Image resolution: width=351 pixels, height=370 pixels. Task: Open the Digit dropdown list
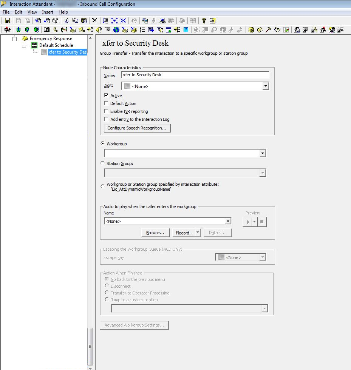click(x=266, y=86)
